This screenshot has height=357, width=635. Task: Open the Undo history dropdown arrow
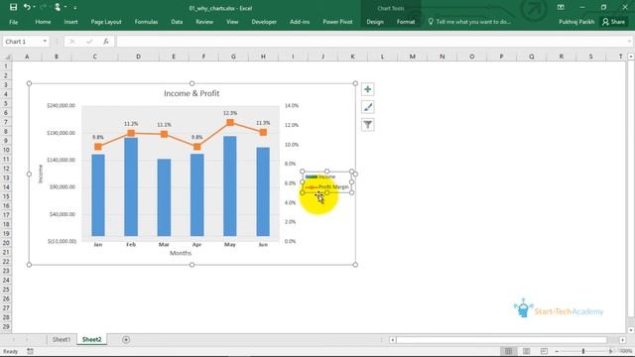tap(34, 7)
